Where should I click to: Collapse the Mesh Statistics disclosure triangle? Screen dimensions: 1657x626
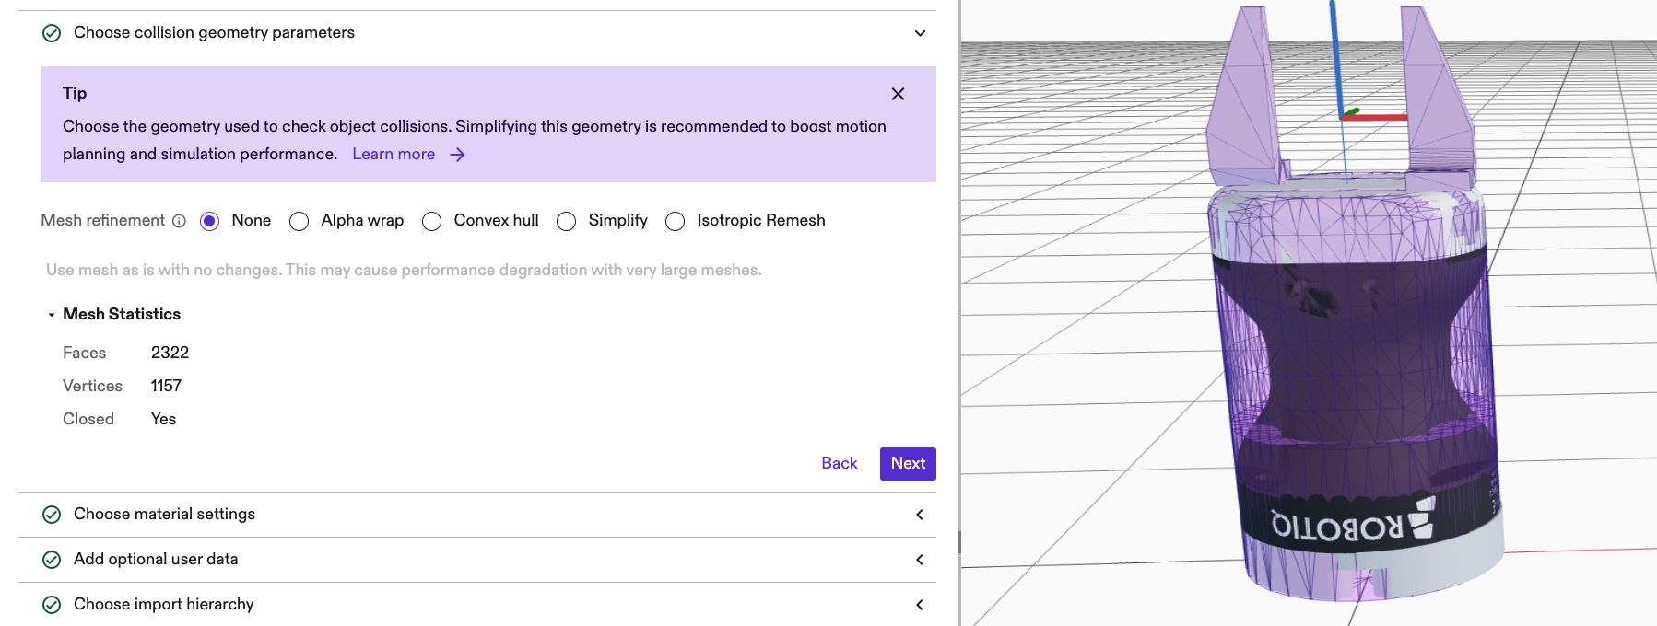click(52, 315)
